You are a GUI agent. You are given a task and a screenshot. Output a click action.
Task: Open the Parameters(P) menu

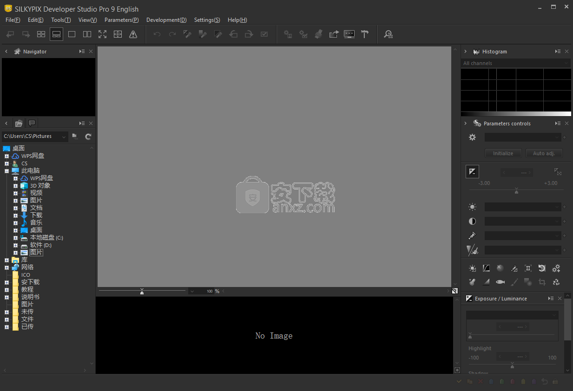click(x=121, y=20)
